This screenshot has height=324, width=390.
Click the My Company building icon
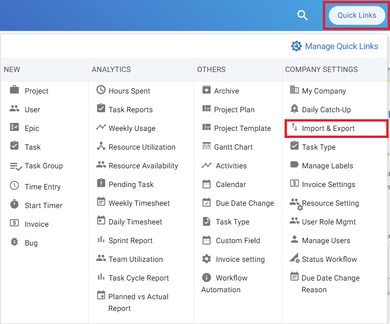[294, 89]
